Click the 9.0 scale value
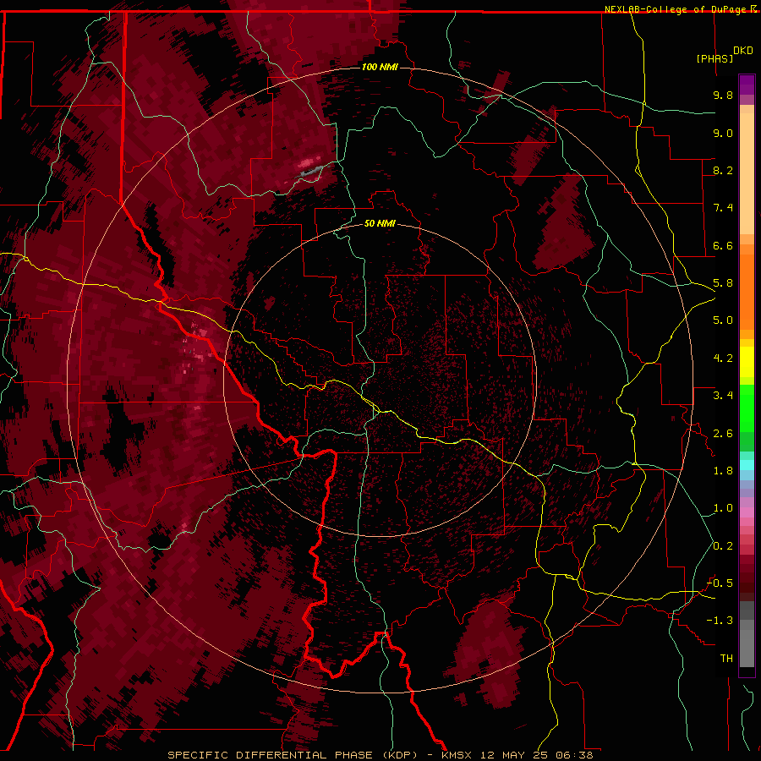761x761 pixels. [x=723, y=133]
